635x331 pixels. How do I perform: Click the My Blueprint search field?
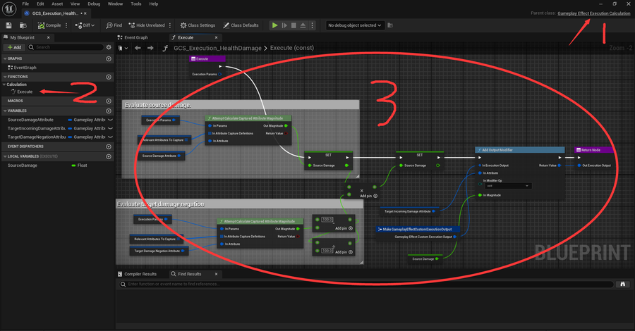tap(65, 47)
